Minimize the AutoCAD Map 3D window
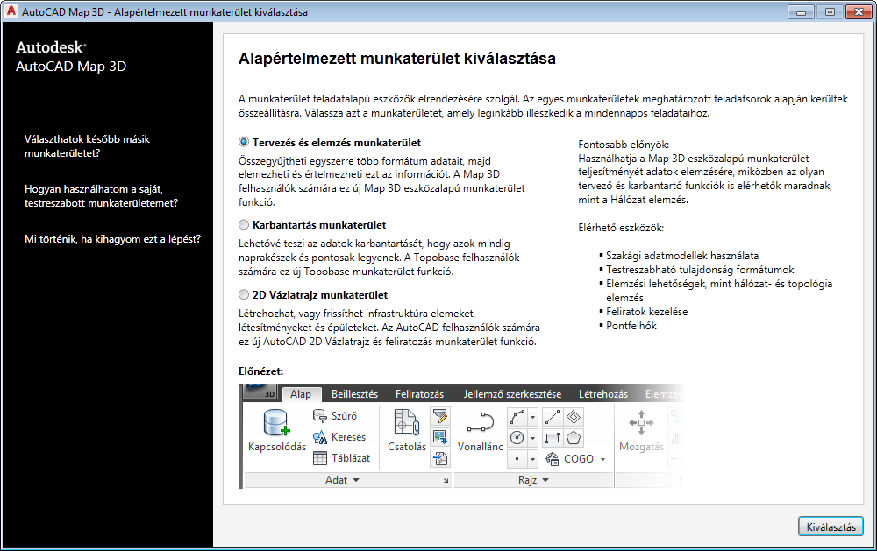Screen dimensions: 877x551 [801, 11]
